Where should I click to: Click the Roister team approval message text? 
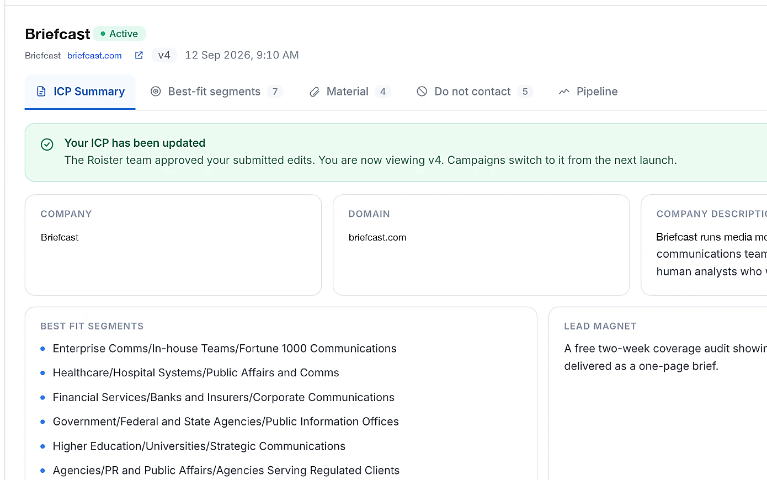pos(371,160)
